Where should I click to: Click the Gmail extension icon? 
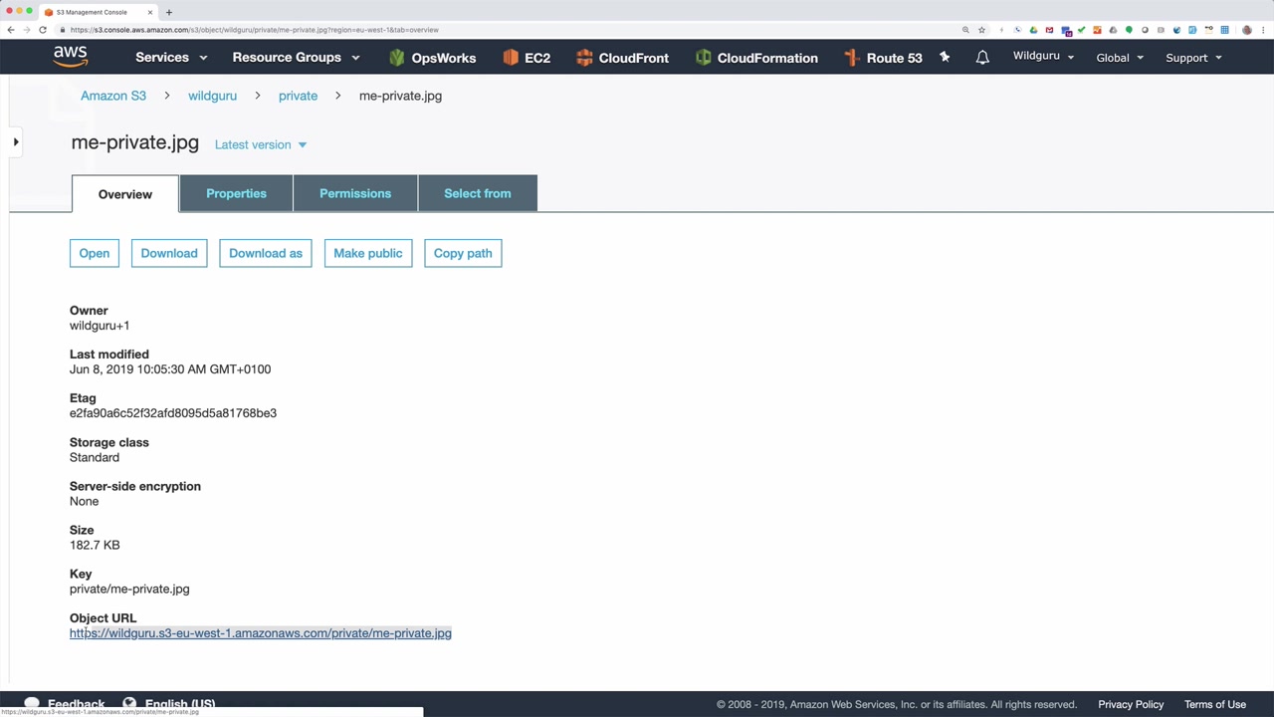[x=1049, y=30]
